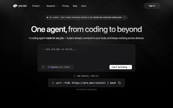Click the arrow icon on RL Tasks banner
173x108 pixels.
(124, 17)
